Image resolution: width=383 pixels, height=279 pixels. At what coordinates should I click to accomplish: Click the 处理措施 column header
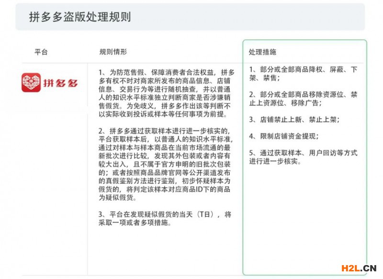[x=262, y=52]
